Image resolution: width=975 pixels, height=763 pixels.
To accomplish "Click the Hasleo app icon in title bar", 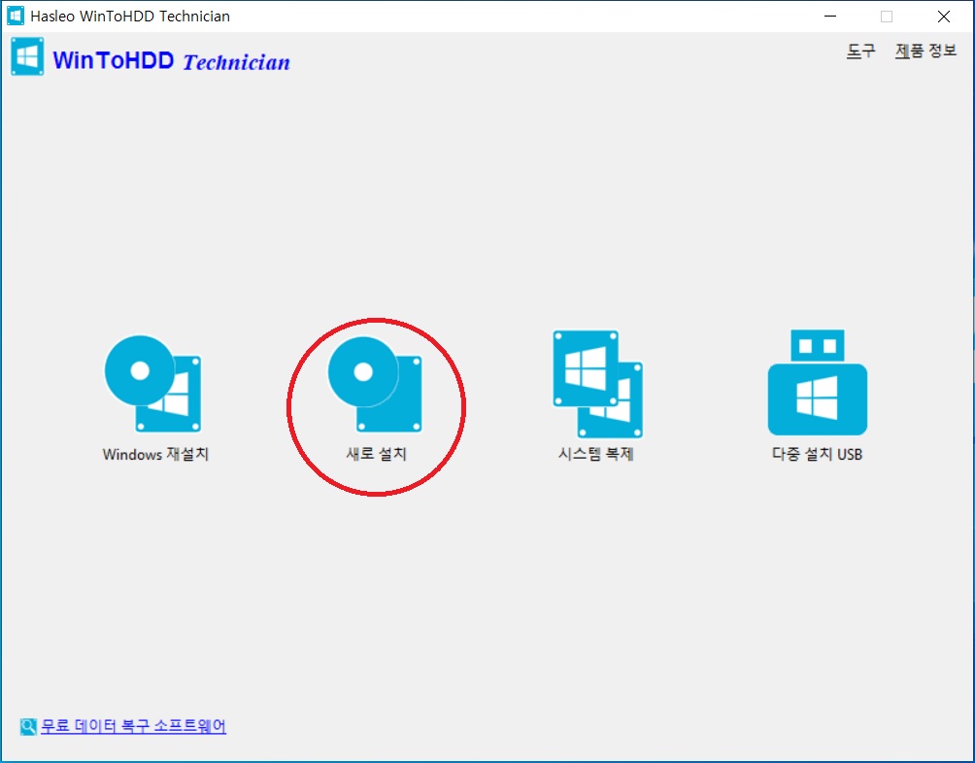I will coord(15,16).
